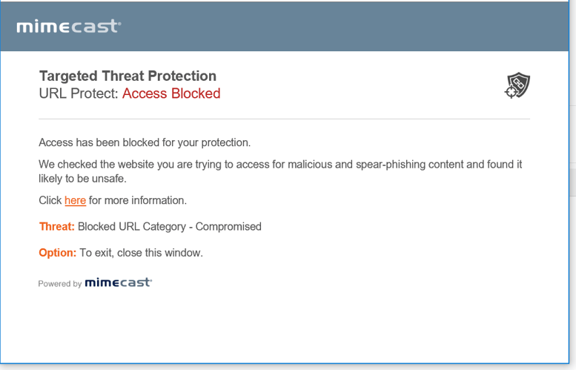Click the 'Targeted Threat Protection' heading

(x=128, y=76)
